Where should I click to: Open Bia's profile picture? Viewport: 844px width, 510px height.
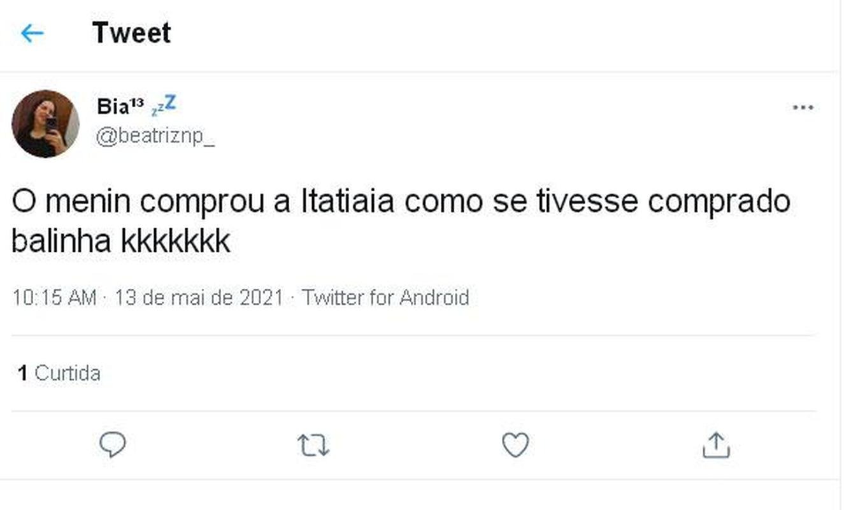point(45,124)
